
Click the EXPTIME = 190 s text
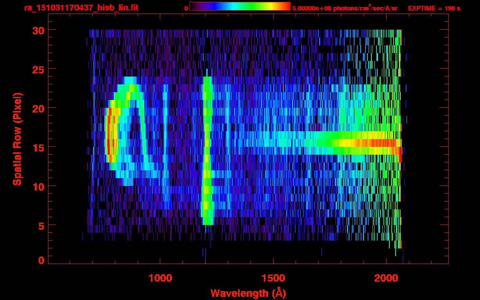coord(434,8)
